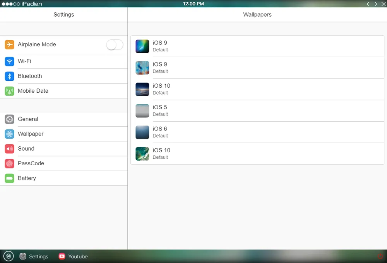This screenshot has width=387, height=263.
Task: Click the orange Airplaine Mode icon
Action: tap(9, 44)
